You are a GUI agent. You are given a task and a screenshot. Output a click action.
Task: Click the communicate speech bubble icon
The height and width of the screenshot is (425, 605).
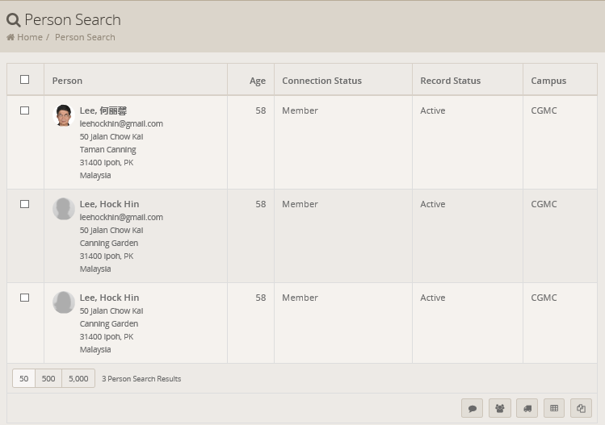pyautogui.click(x=472, y=409)
